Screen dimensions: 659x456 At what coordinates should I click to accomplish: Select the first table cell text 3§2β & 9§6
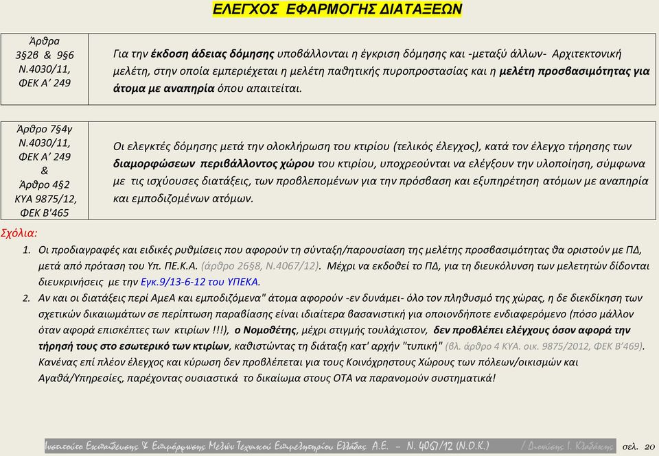coord(45,55)
